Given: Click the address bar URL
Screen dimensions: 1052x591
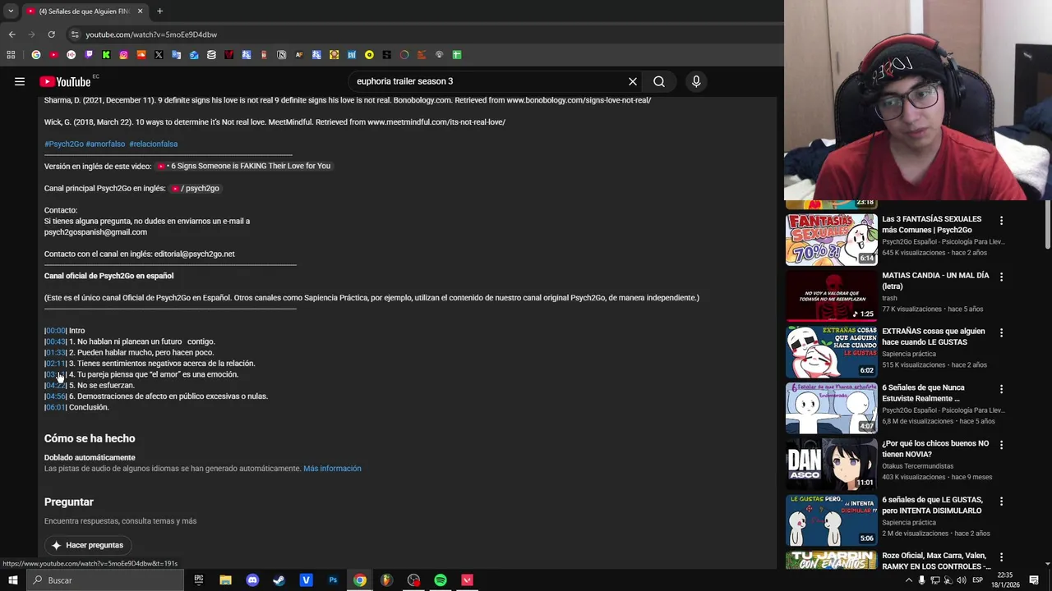Looking at the screenshot, I should (151, 34).
